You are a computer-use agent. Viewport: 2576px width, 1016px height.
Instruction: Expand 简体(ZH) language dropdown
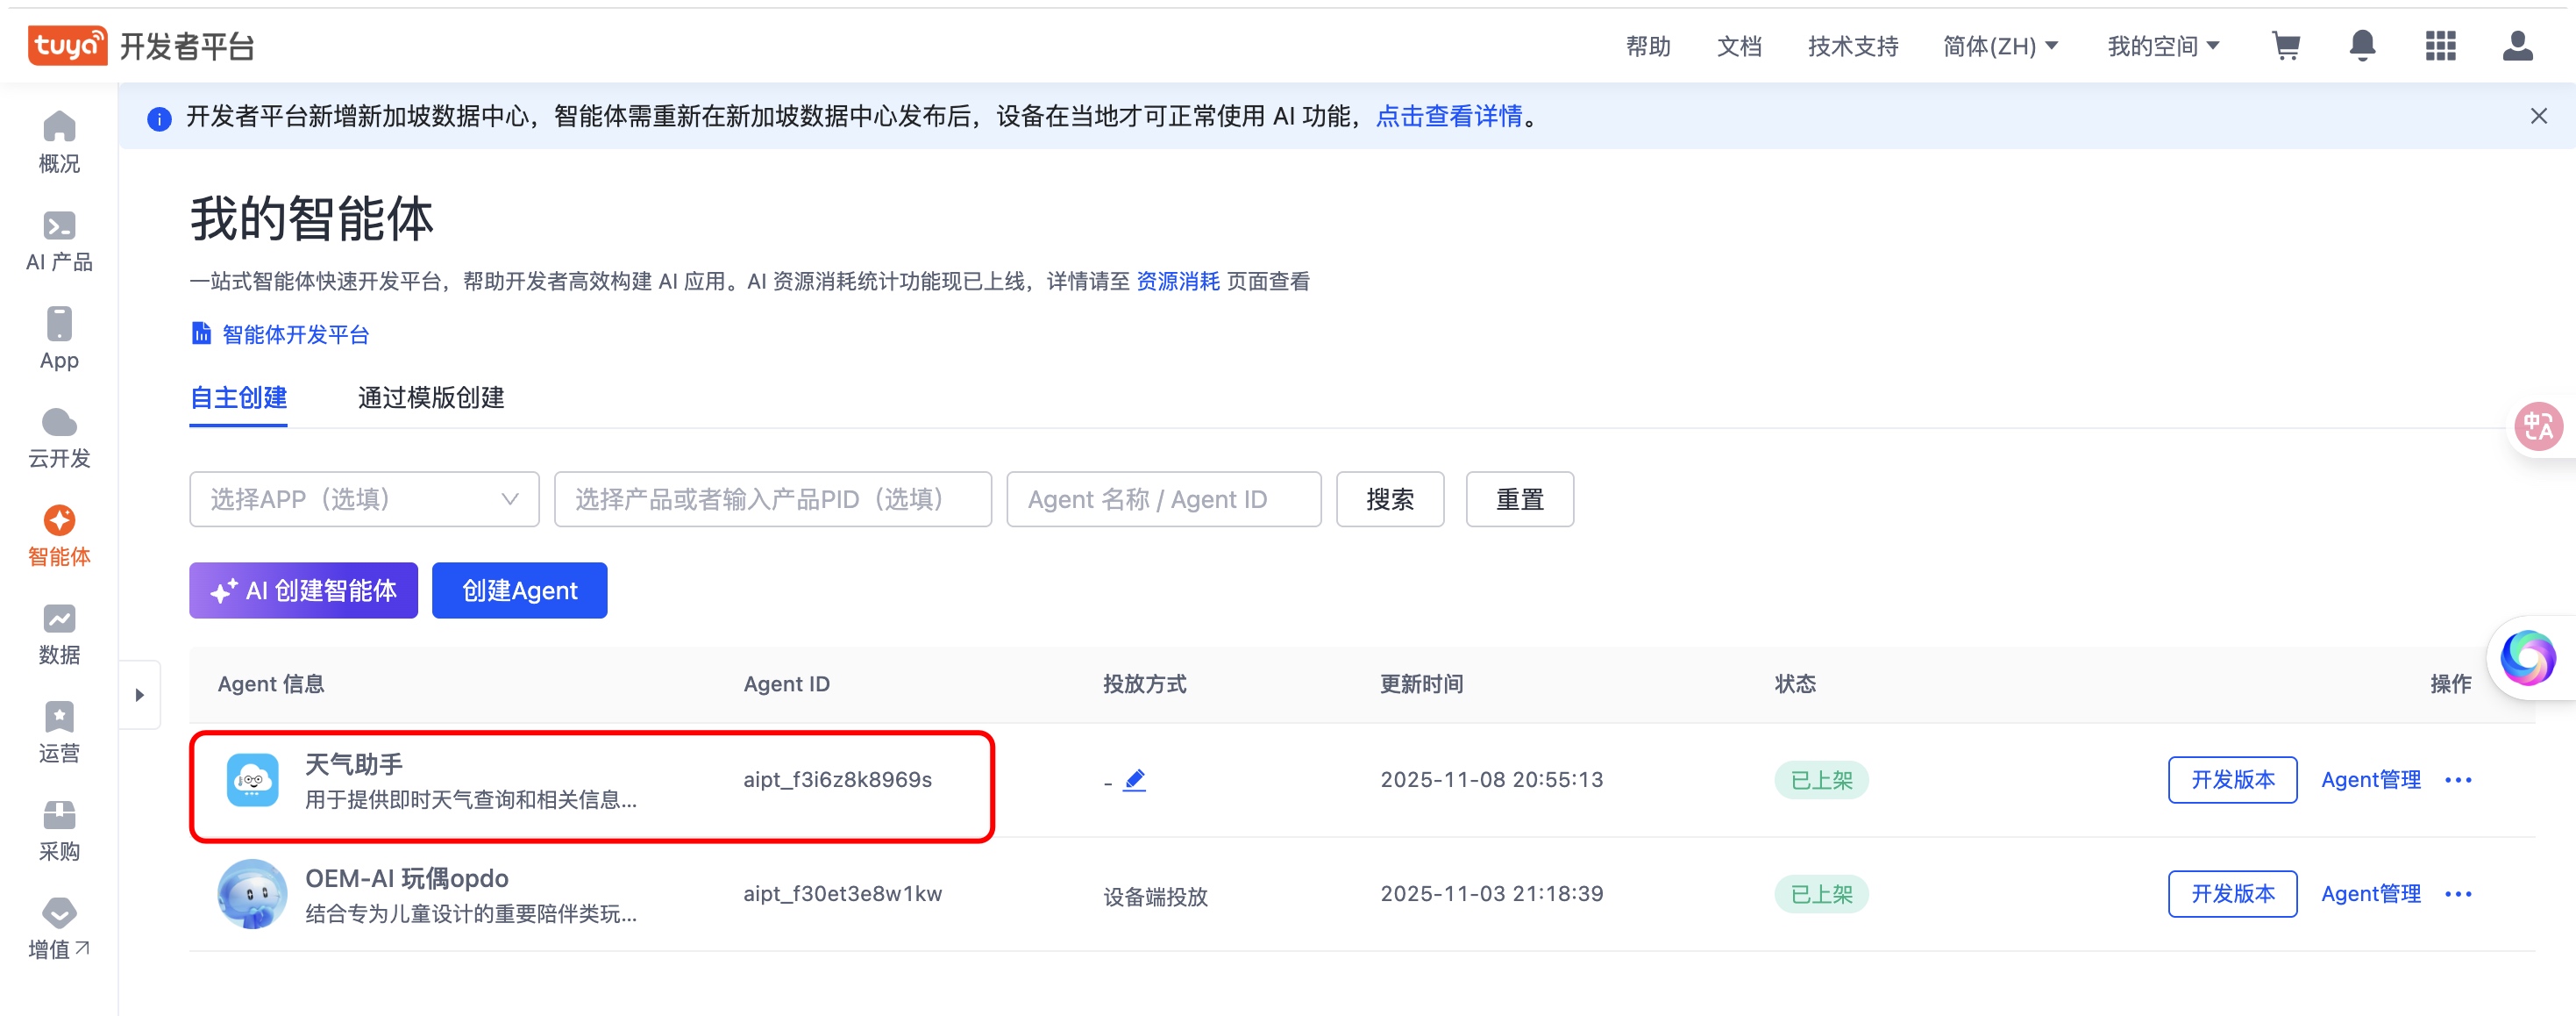tap(2000, 46)
